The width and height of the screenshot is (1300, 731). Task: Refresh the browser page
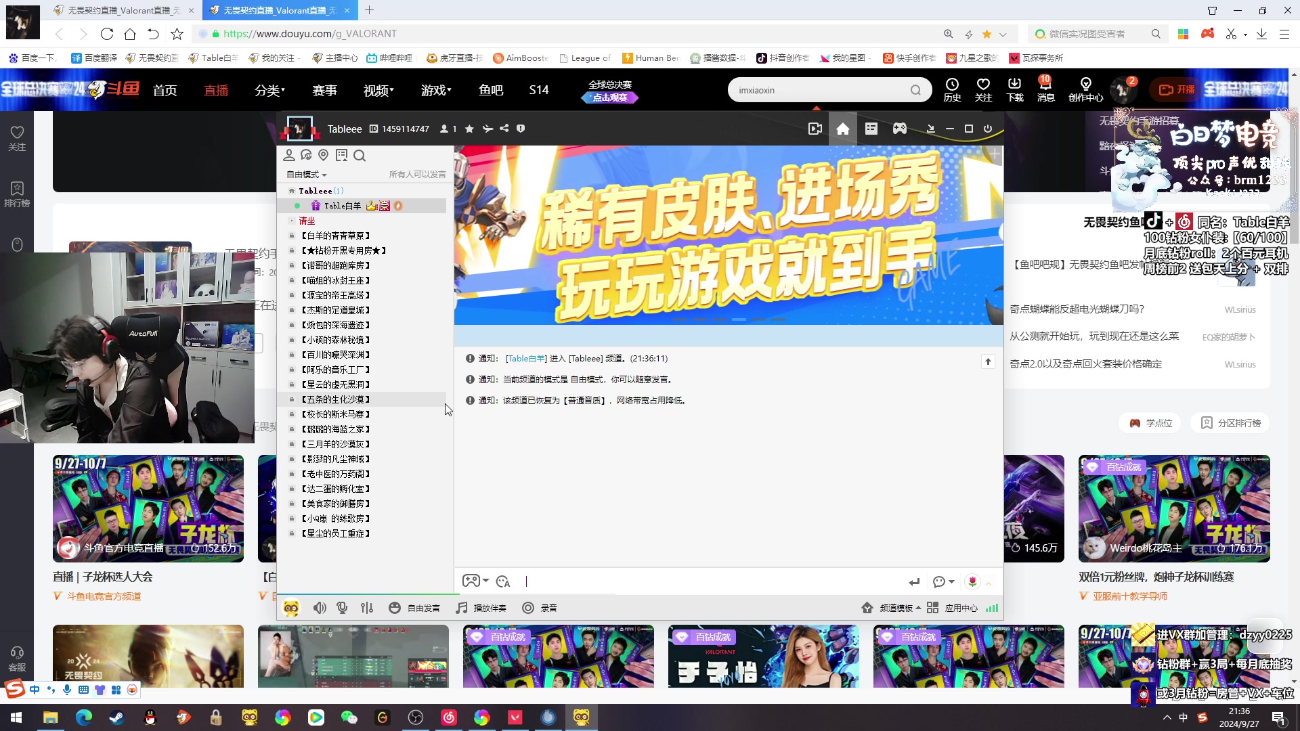[x=106, y=34]
